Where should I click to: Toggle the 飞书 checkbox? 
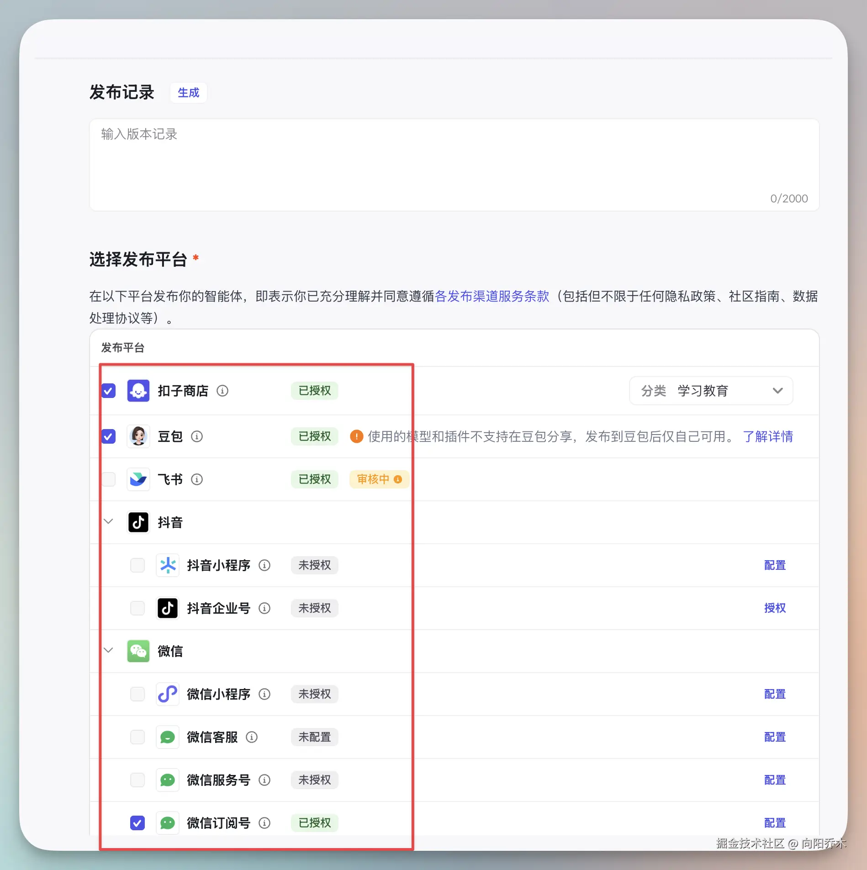(x=109, y=479)
